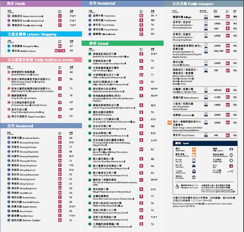Click the Rambler Oasis Hotel entry
The image size is (244, 232).
[x=27, y=25]
